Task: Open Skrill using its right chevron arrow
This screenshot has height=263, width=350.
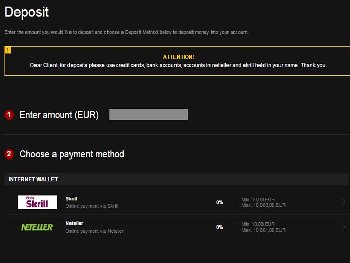Action: pos(343,202)
